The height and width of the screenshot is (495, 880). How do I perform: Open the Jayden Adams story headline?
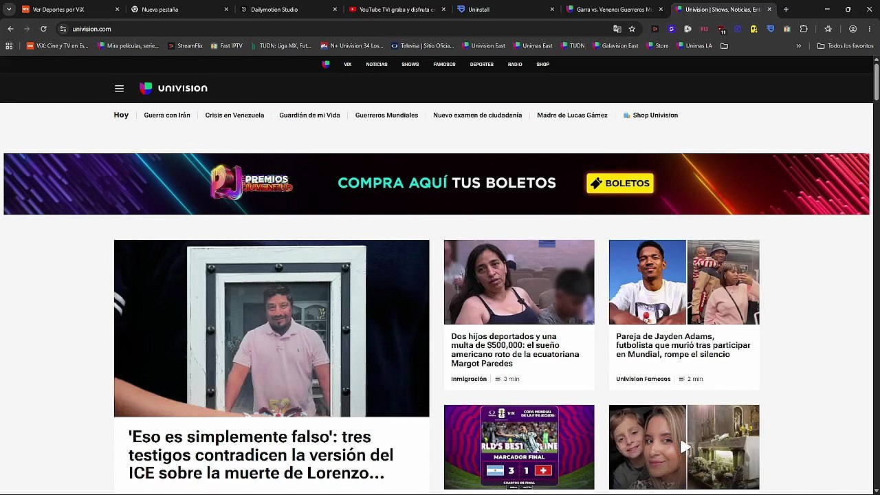683,345
